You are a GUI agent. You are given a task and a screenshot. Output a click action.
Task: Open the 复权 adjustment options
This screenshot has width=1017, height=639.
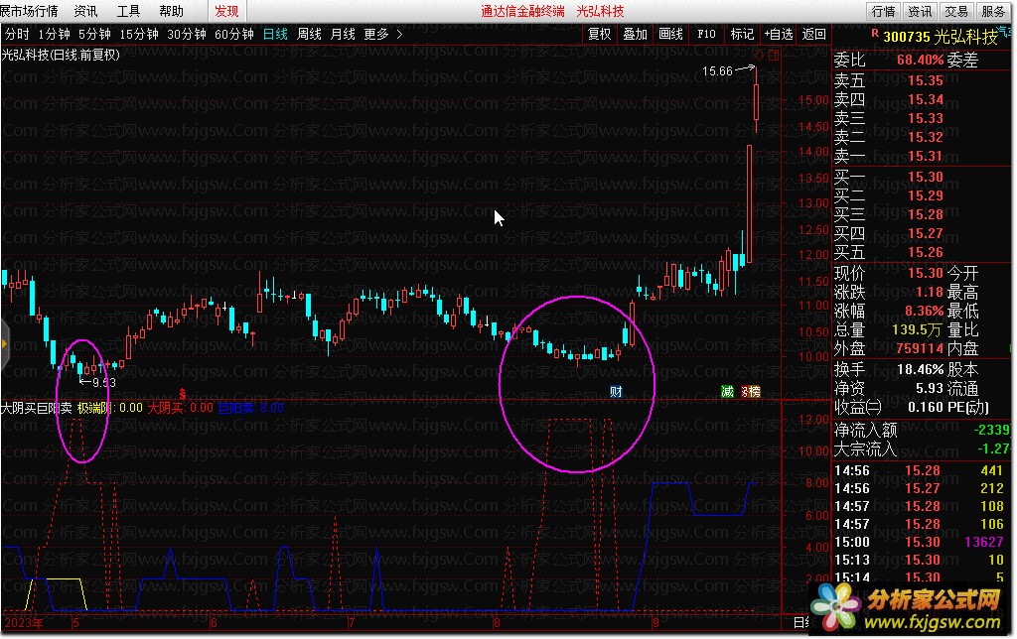click(599, 34)
